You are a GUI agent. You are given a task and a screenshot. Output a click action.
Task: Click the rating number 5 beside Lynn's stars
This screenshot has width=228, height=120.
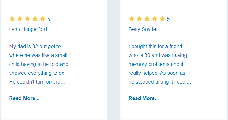[x=49, y=19]
